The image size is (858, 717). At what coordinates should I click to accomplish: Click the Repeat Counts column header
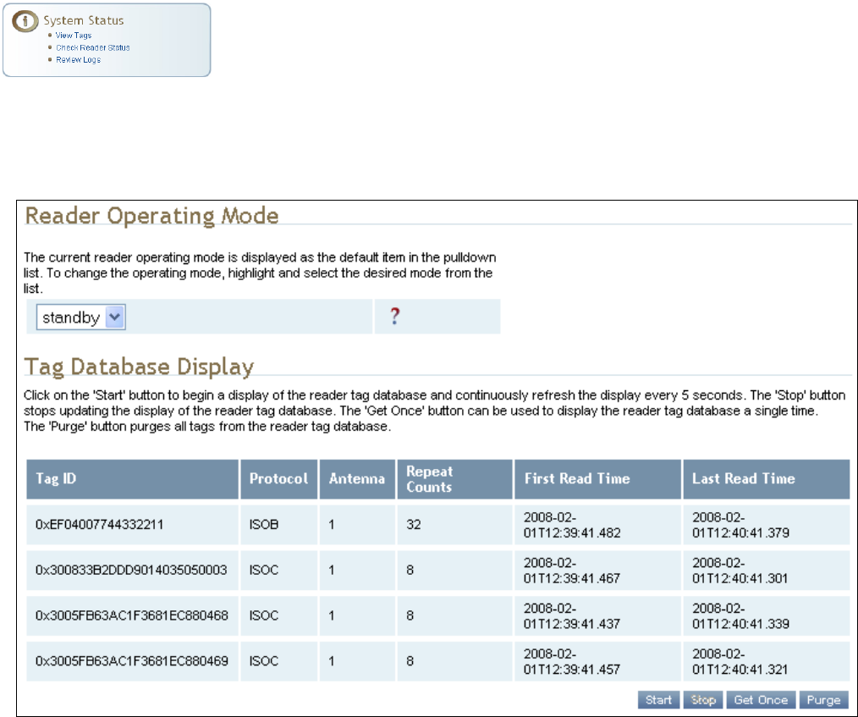pyautogui.click(x=454, y=479)
